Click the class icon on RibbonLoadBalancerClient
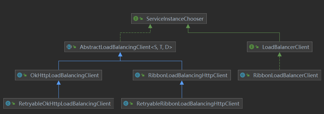Image resolution: width=324 pixels, height=114 pixels. (x=243, y=75)
